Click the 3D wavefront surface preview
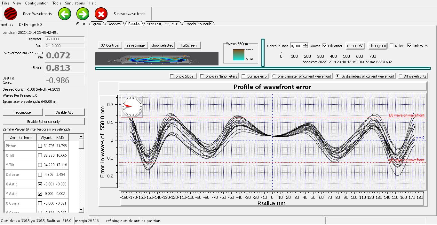437x225 pixels. pos(157,59)
